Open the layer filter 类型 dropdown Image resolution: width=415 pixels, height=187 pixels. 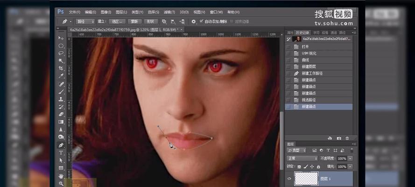point(296,150)
